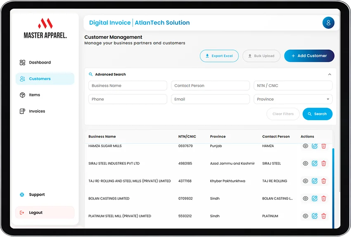Click the AtlanTech Solution header title
351x237 pixels.
pos(162,23)
